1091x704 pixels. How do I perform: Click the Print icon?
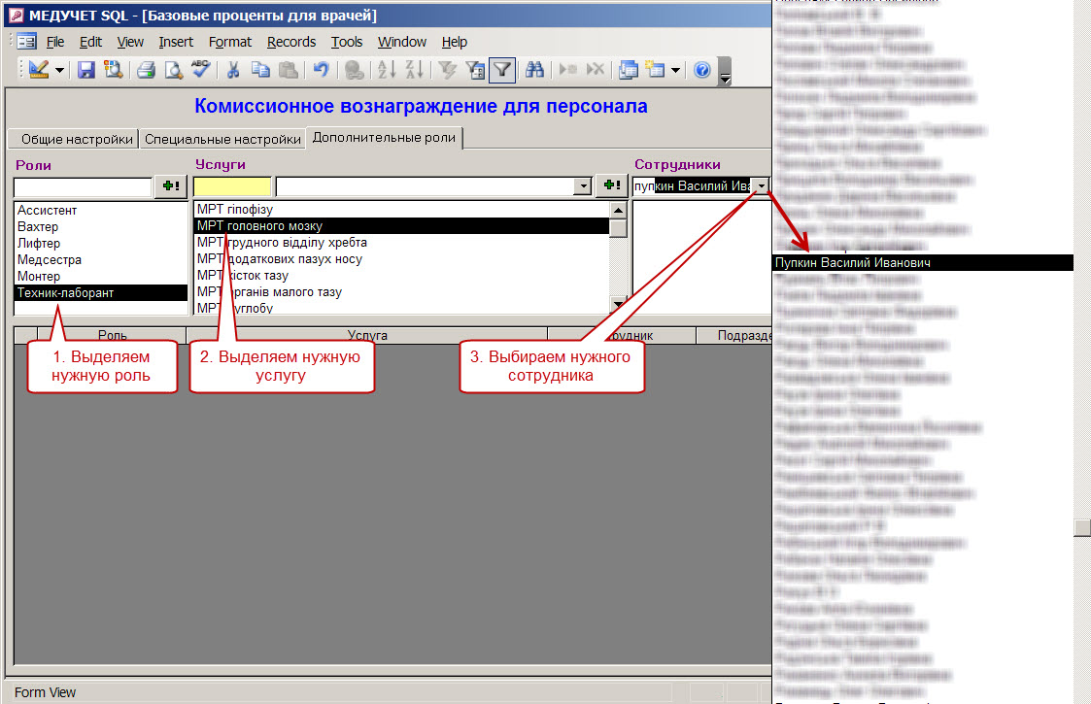(146, 70)
